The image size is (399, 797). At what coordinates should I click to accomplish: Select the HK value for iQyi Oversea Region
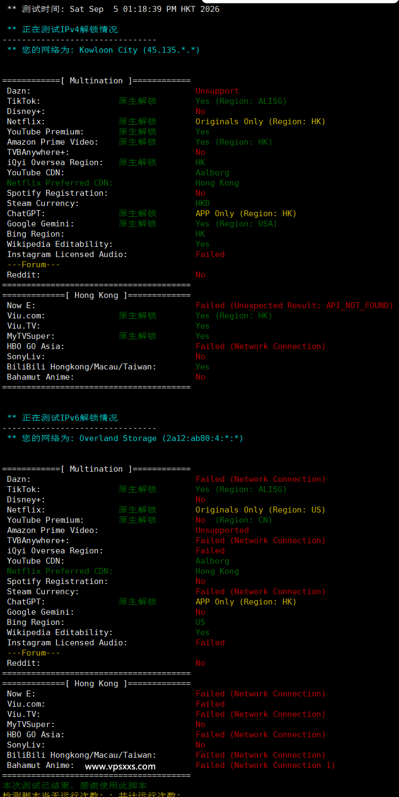click(x=200, y=162)
